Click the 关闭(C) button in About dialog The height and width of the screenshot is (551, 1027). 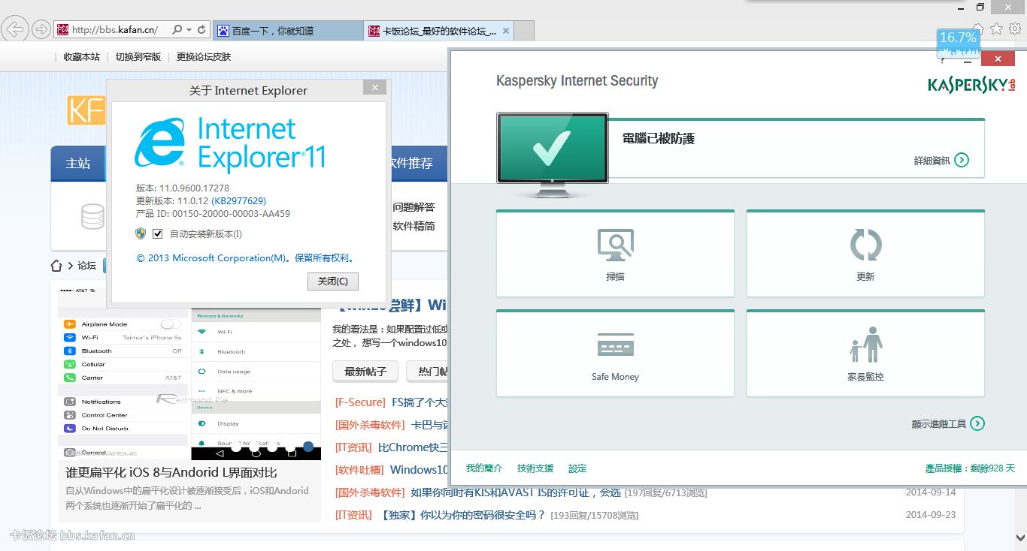[x=333, y=282]
